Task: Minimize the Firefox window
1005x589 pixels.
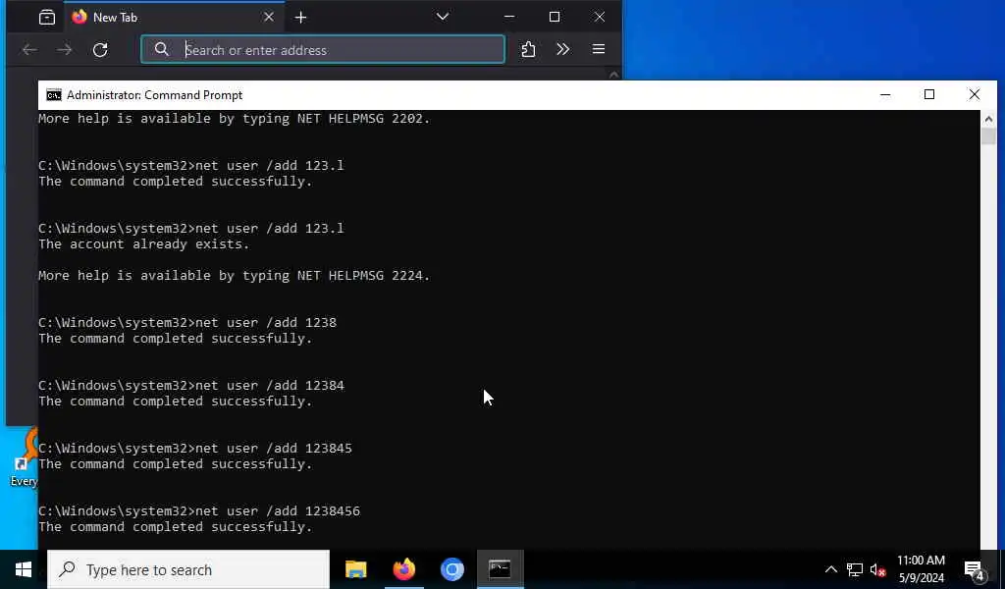Action: (x=509, y=17)
